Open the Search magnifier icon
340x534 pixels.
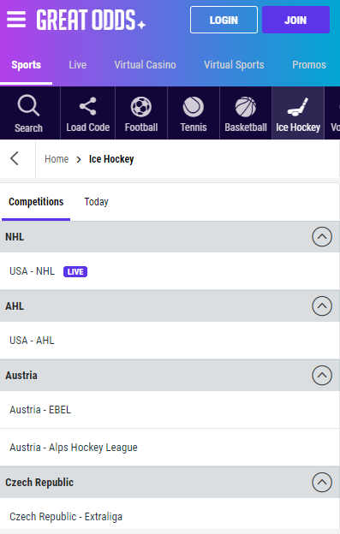[28, 106]
